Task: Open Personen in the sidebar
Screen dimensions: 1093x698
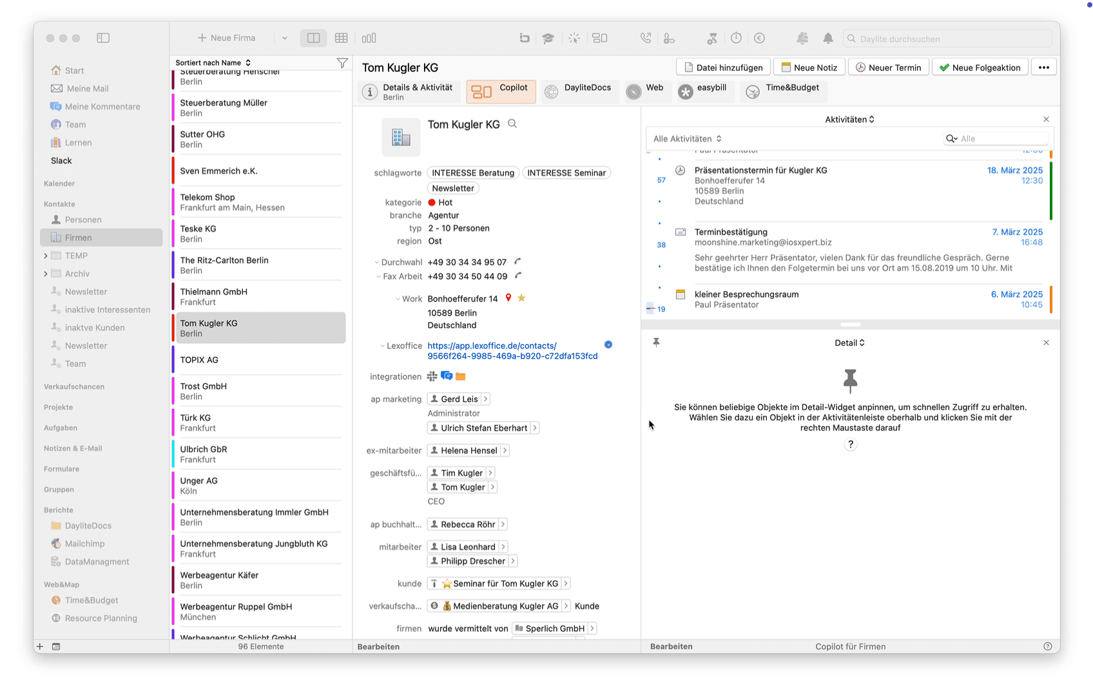Action: tap(83, 220)
